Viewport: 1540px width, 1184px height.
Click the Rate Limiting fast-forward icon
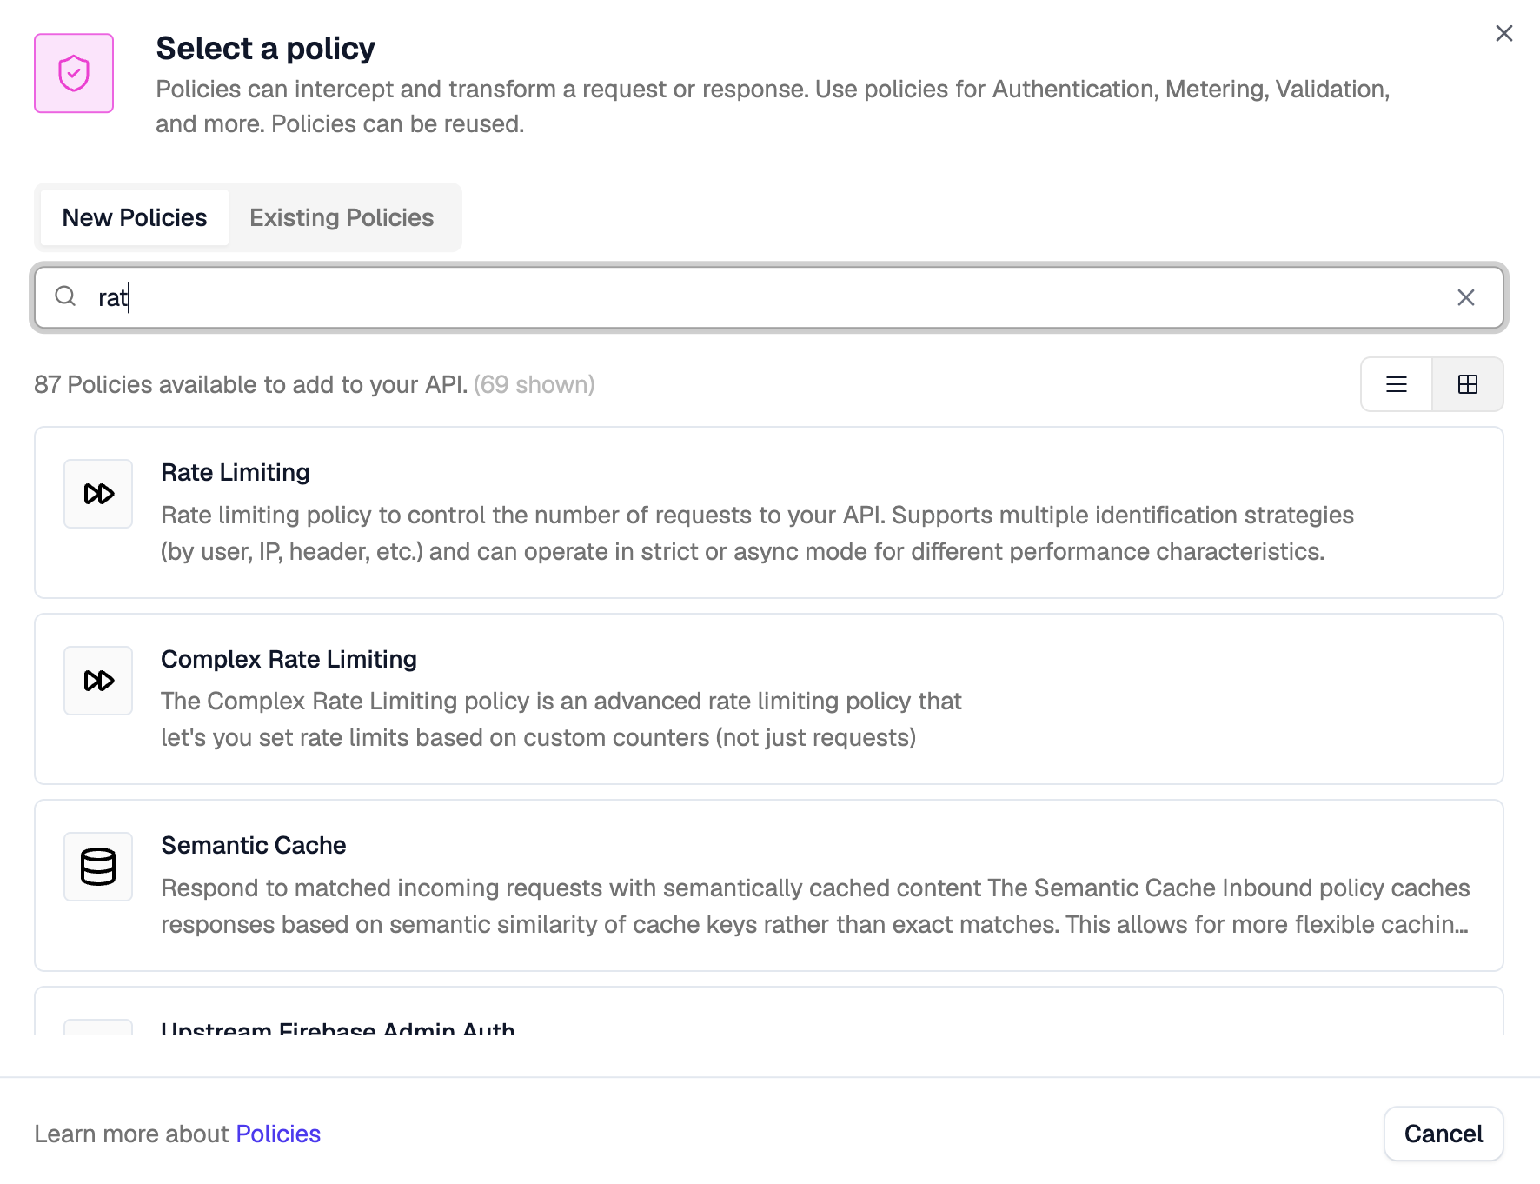pyautogui.click(x=97, y=493)
